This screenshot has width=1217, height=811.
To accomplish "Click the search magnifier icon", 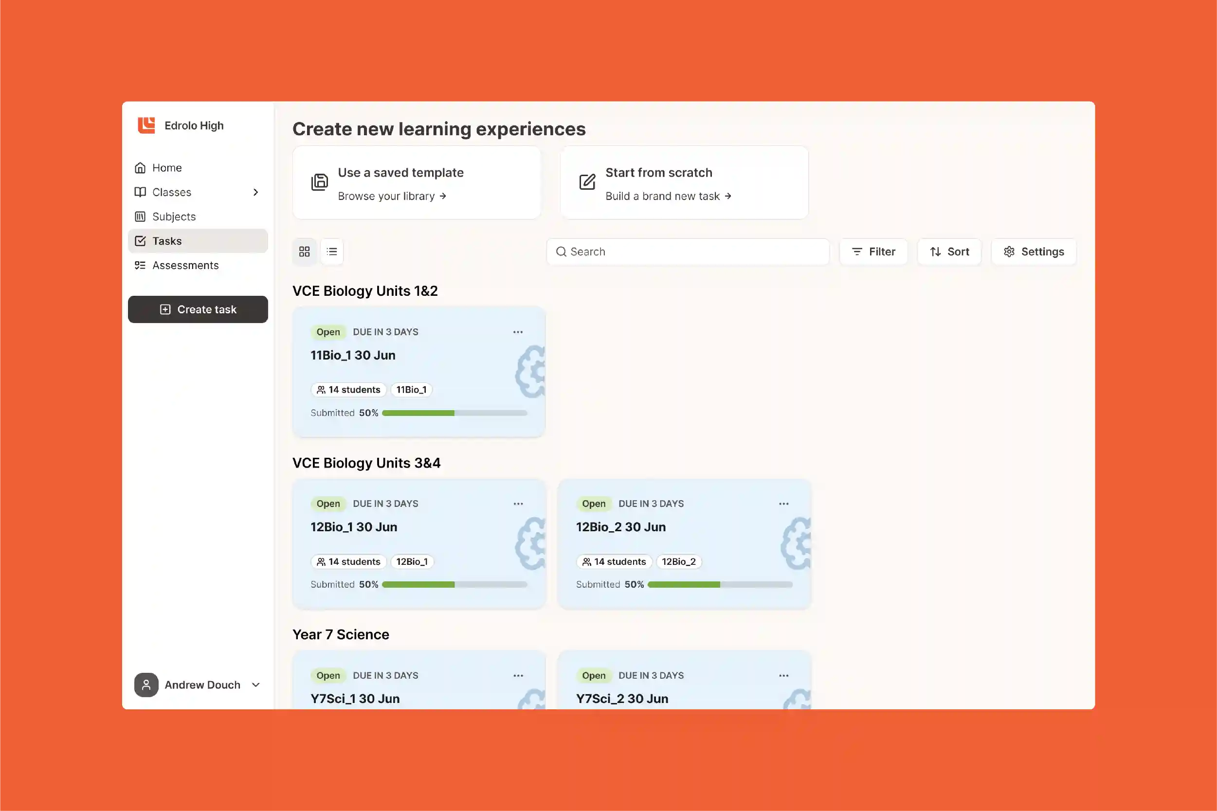I will tap(561, 252).
